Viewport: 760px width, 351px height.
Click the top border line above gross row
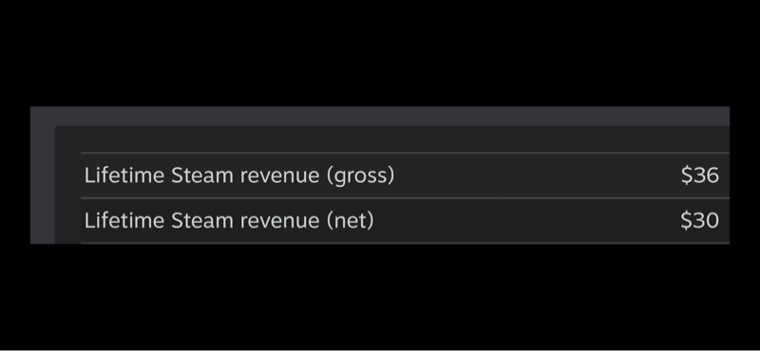tap(405, 153)
